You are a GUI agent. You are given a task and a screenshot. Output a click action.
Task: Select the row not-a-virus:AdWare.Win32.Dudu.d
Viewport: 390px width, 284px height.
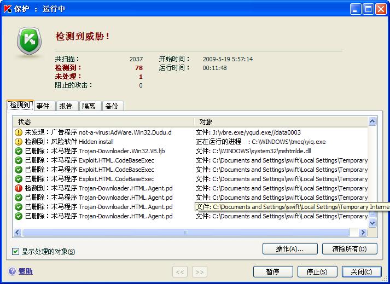click(191, 132)
